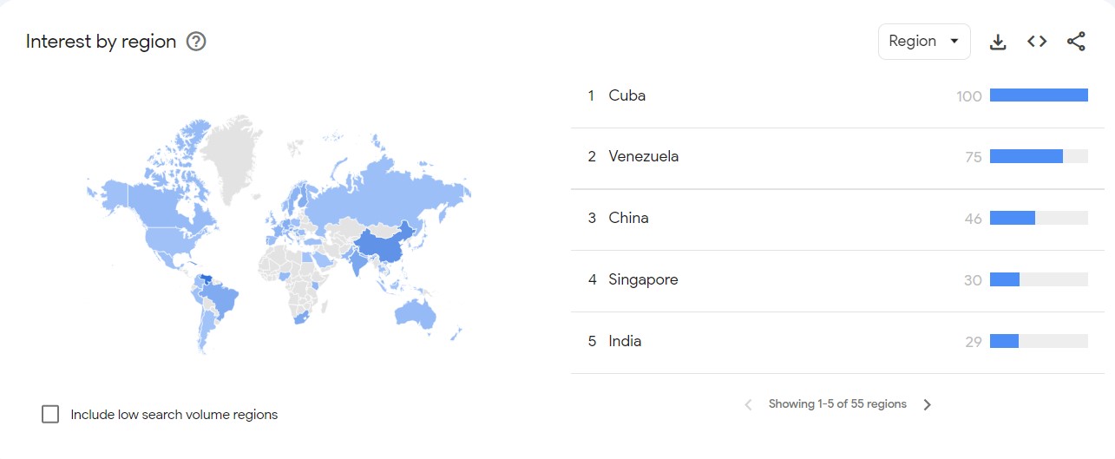The height and width of the screenshot is (459, 1115).
Task: Click the share icon
Action: [1076, 42]
